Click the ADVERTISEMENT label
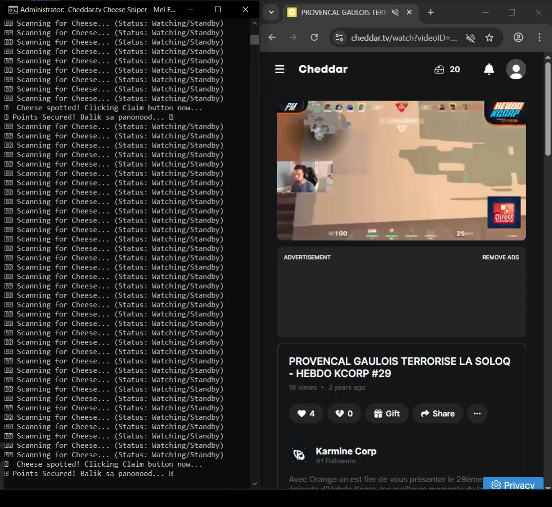Viewport: 552px width, 507px height. [307, 257]
